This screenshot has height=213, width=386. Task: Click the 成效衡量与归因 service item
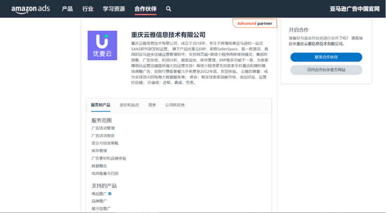(x=105, y=174)
